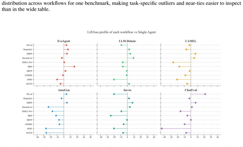Select the red BBH data point in EvoAgent
The image size is (243, 147).
74,67
